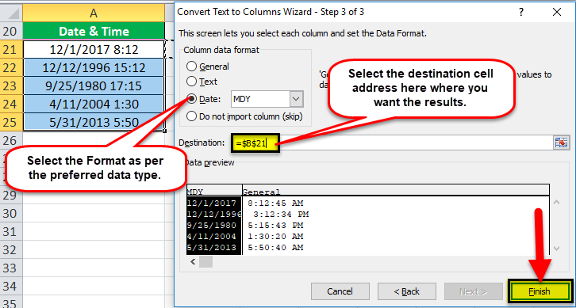
Task: Select row header 30
Action: (x=11, y=214)
